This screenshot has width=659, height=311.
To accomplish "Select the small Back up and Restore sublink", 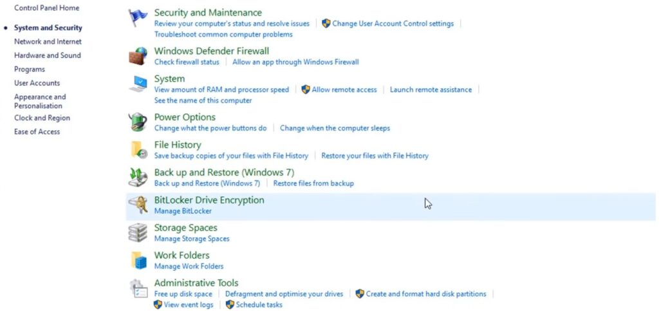I will [x=207, y=184].
